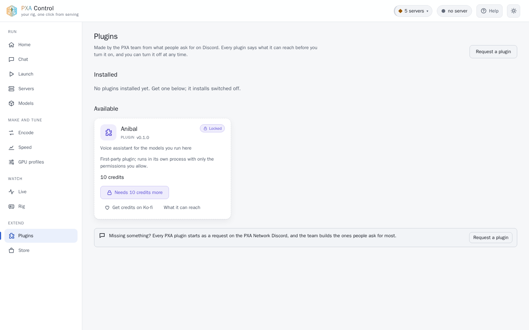Image resolution: width=529 pixels, height=330 pixels.
Task: Click the no server status pill
Action: click(454, 11)
